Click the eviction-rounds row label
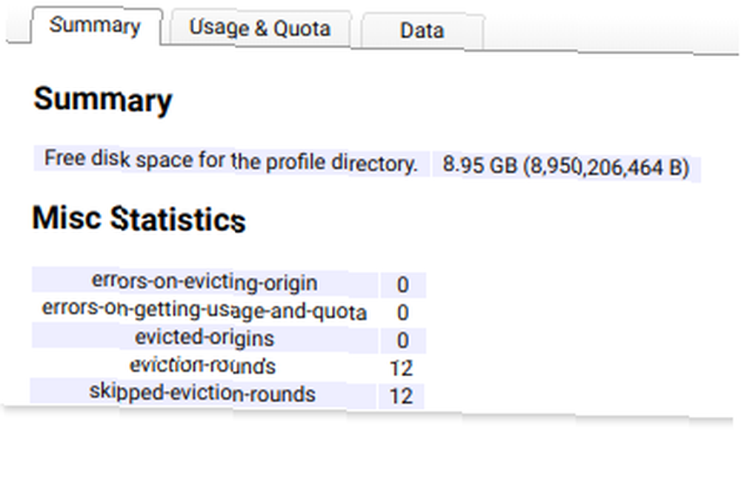The height and width of the screenshot is (491, 741). 203,365
